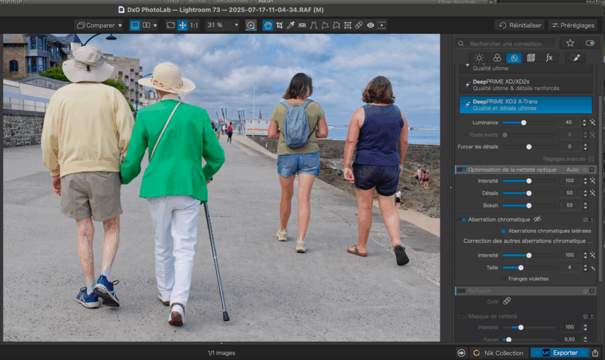Select the ReTouch bandage tool in toolbar
Screen dimensions: 605x360
pyautogui.click(x=359, y=25)
